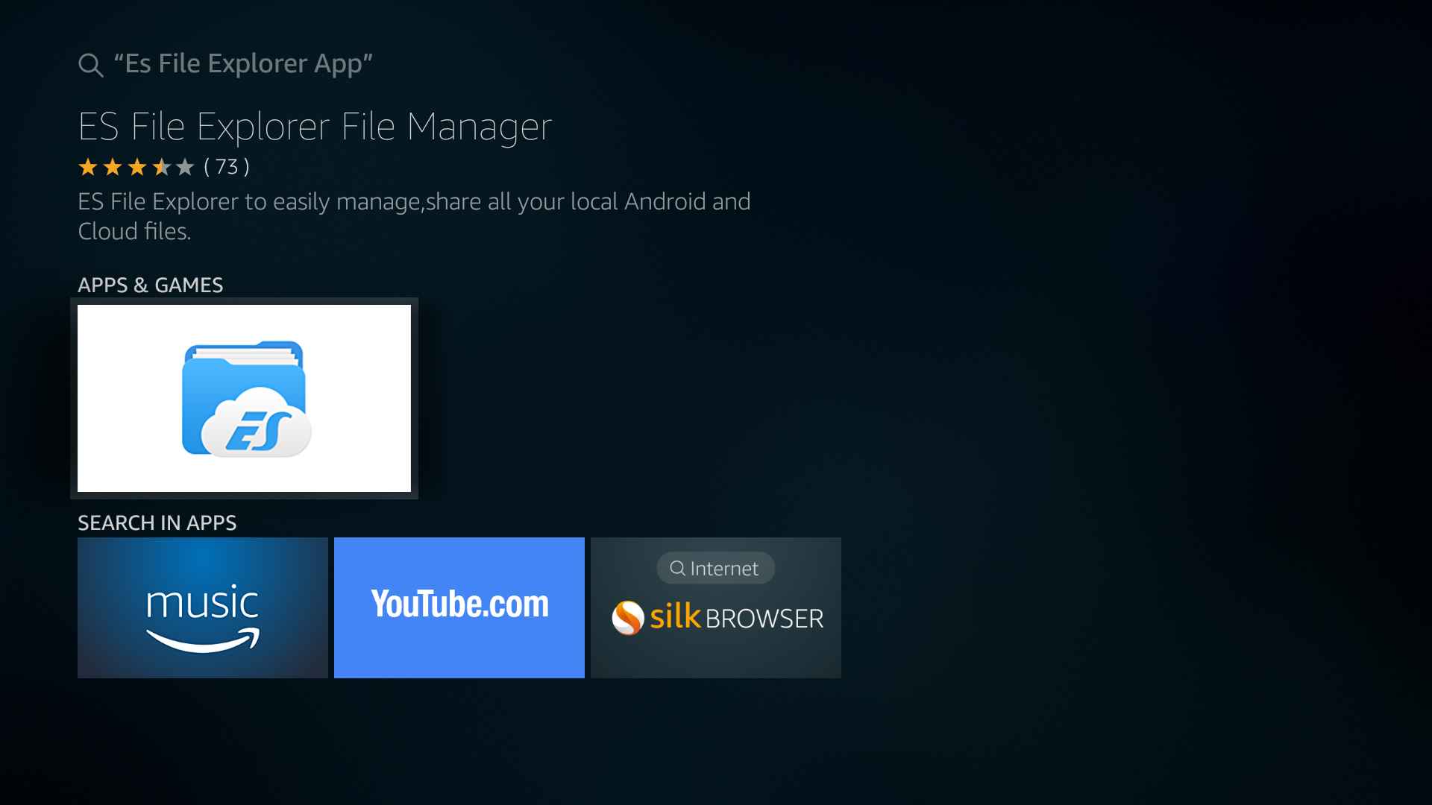Image resolution: width=1432 pixels, height=805 pixels.
Task: Click the ES File Explorer File Manager title
Action: pyautogui.click(x=315, y=127)
